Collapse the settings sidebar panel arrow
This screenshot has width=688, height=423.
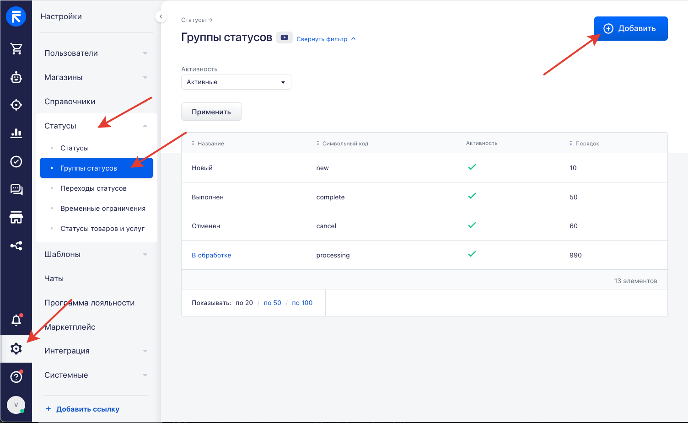click(161, 16)
